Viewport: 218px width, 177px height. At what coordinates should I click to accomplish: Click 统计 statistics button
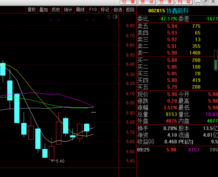tap(68, 10)
